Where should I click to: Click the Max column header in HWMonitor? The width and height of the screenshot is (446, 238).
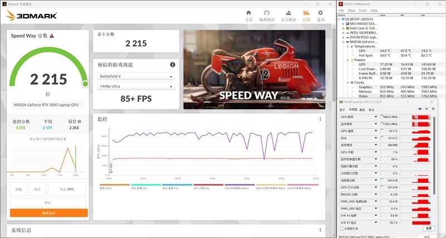(429, 15)
